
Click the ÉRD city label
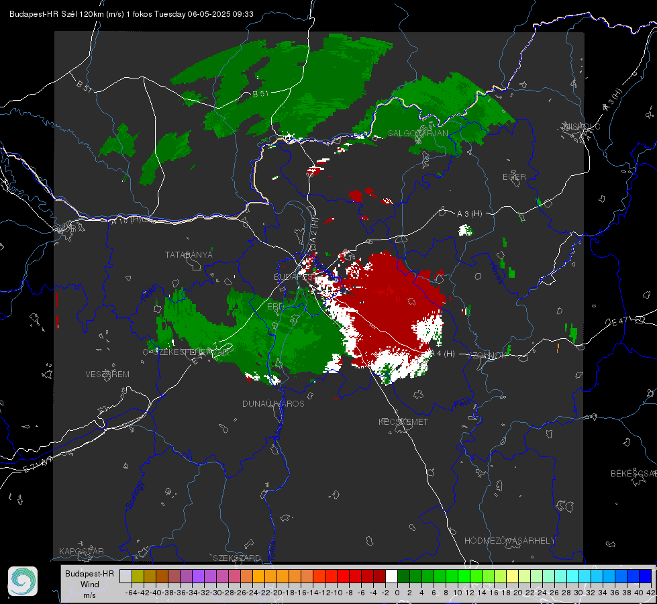(275, 307)
